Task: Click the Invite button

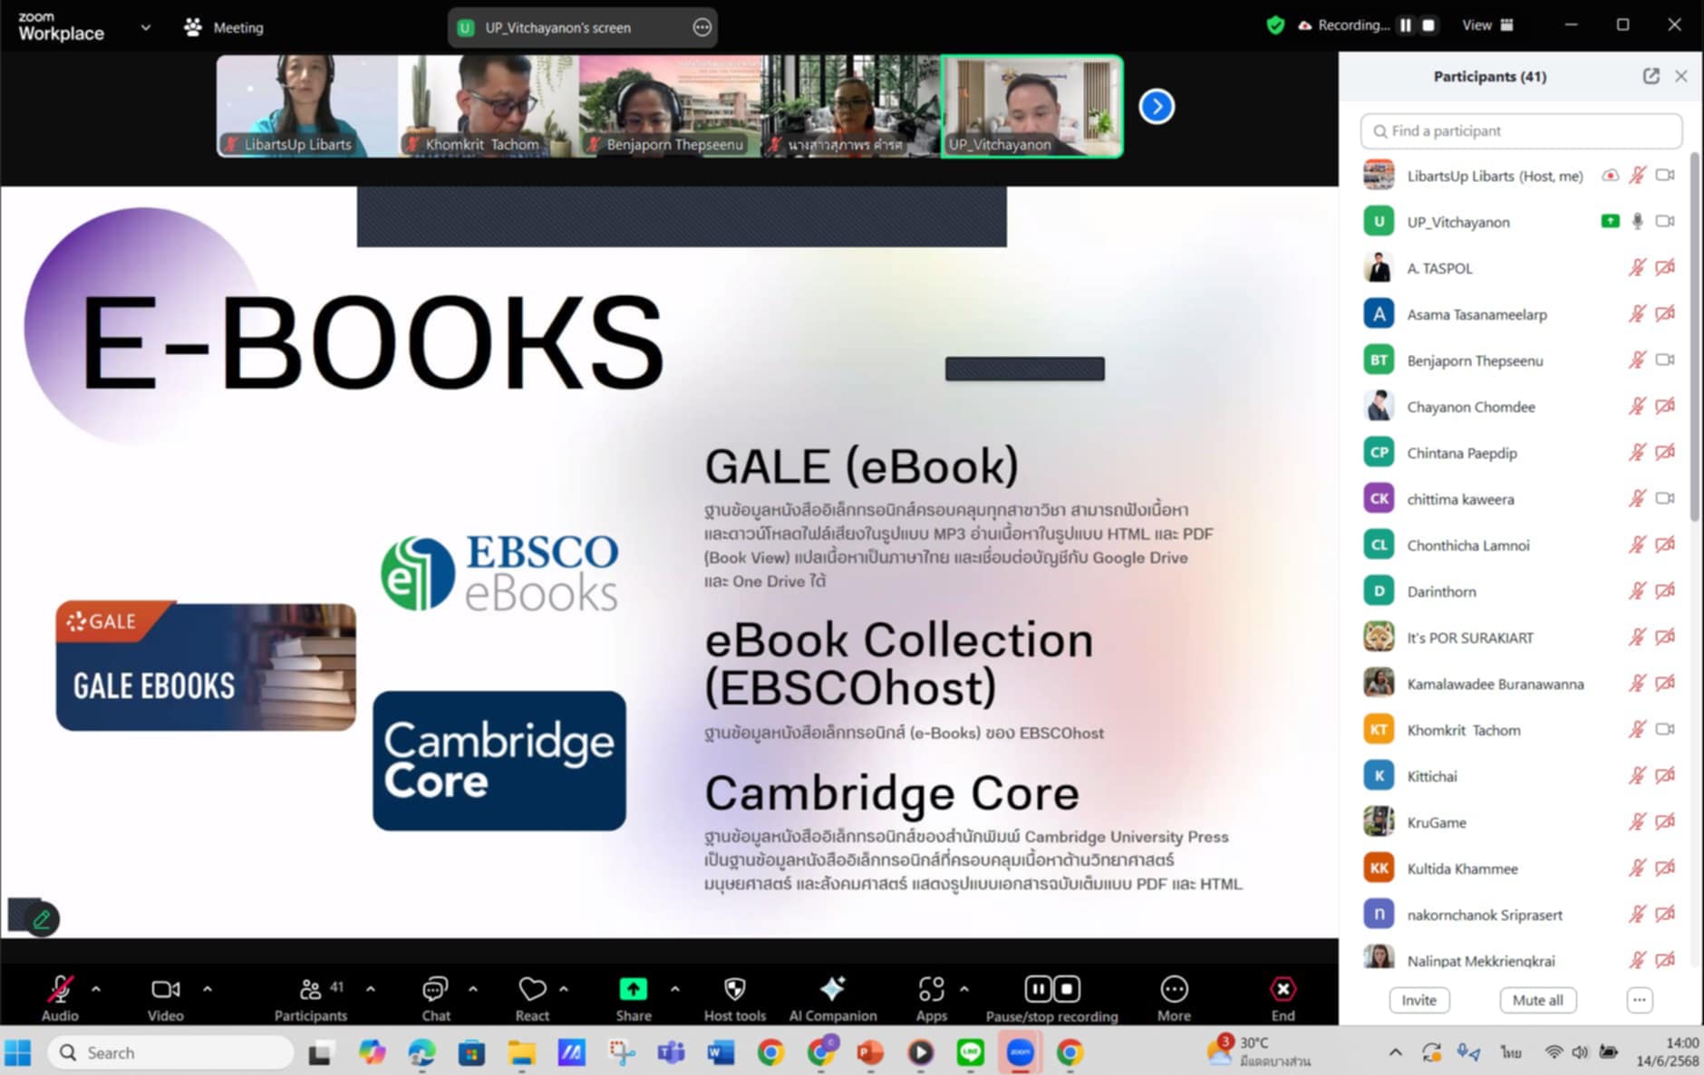Action: pyautogui.click(x=1418, y=1000)
